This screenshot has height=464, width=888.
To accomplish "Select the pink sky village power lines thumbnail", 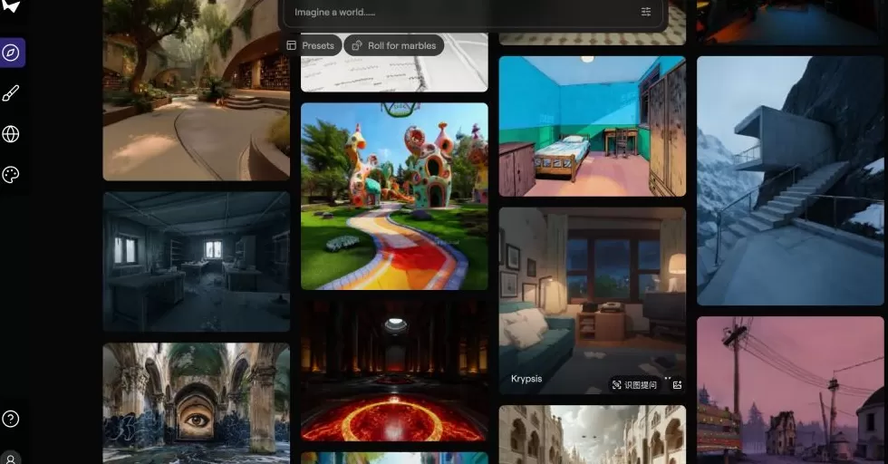I will 789,389.
